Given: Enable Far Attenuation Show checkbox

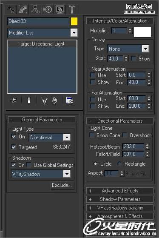Looking at the screenshot, I should click(x=93, y=106).
